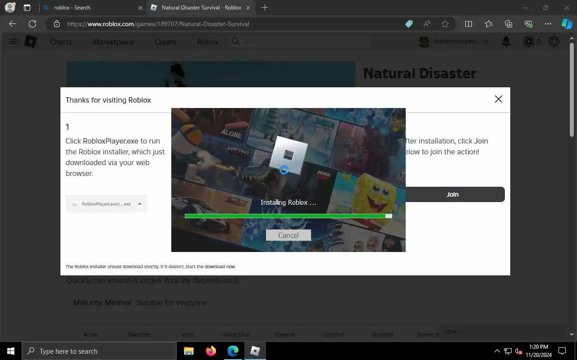Image resolution: width=577 pixels, height=360 pixels.
Task: Open Edge Settings and more menu
Action: click(548, 24)
